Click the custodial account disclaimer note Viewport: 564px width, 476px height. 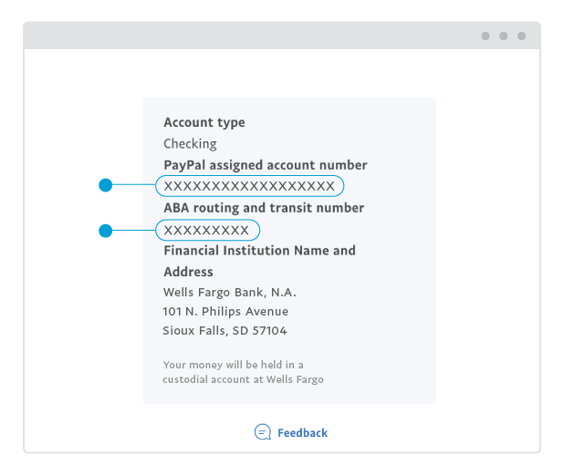point(243,372)
